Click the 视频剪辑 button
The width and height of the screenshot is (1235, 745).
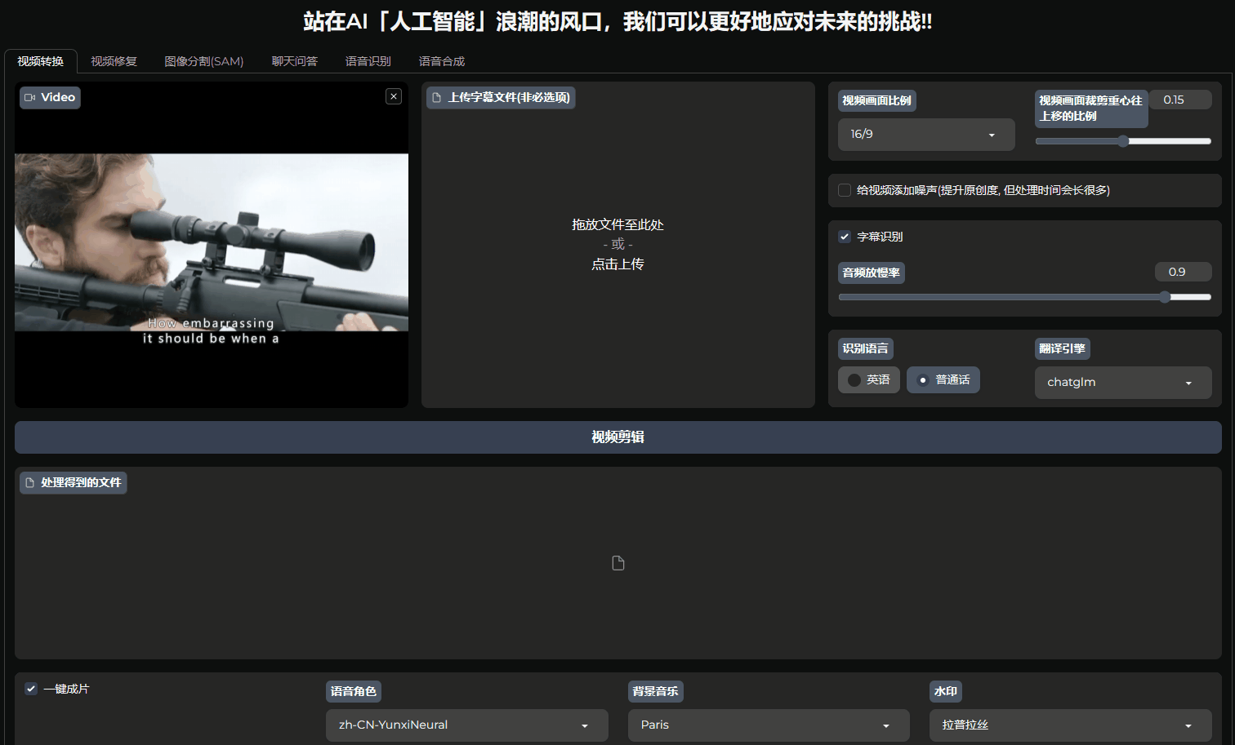617,437
